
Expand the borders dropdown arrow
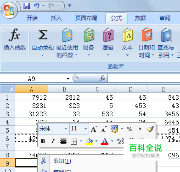point(81,141)
